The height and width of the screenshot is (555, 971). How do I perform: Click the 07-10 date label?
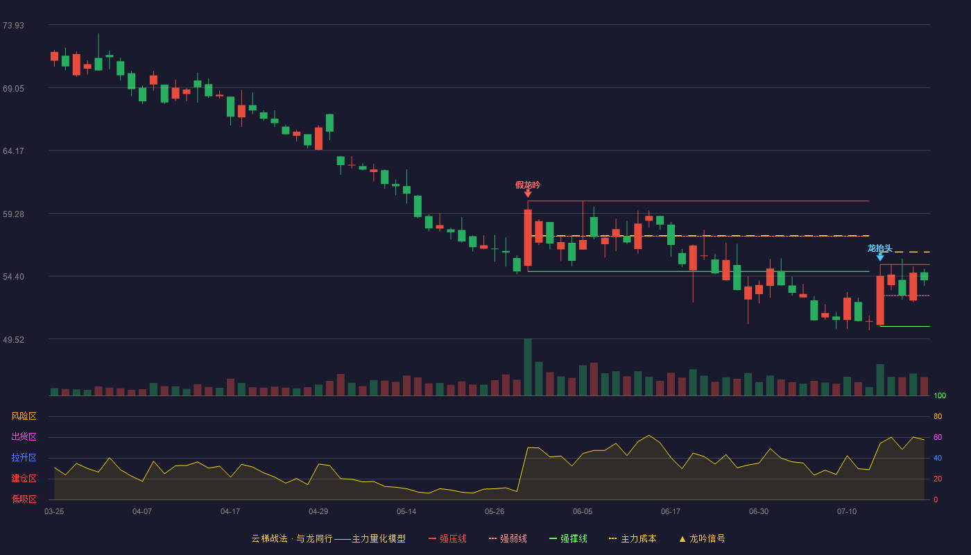[x=847, y=511]
